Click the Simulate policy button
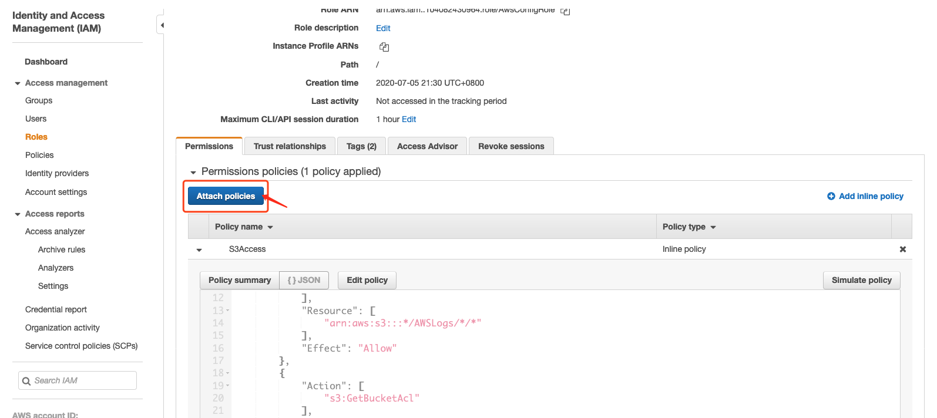The width and height of the screenshot is (937, 418). [862, 280]
